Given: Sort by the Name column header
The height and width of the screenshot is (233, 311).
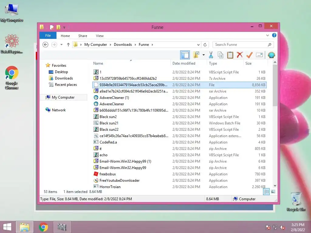Looking at the screenshot, I should pos(98,63).
